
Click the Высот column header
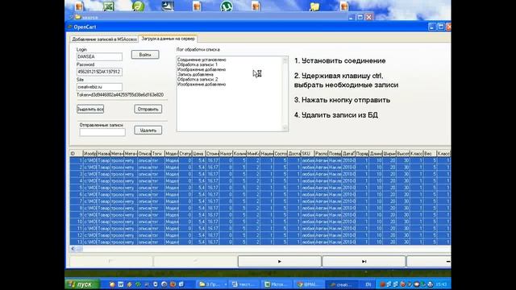coord(402,154)
